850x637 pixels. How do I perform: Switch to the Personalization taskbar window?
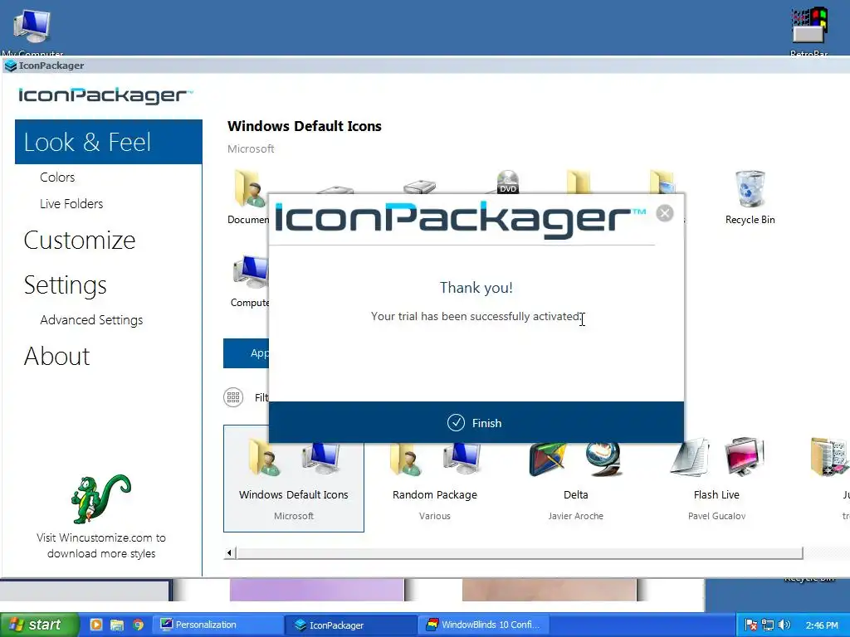tap(218, 625)
